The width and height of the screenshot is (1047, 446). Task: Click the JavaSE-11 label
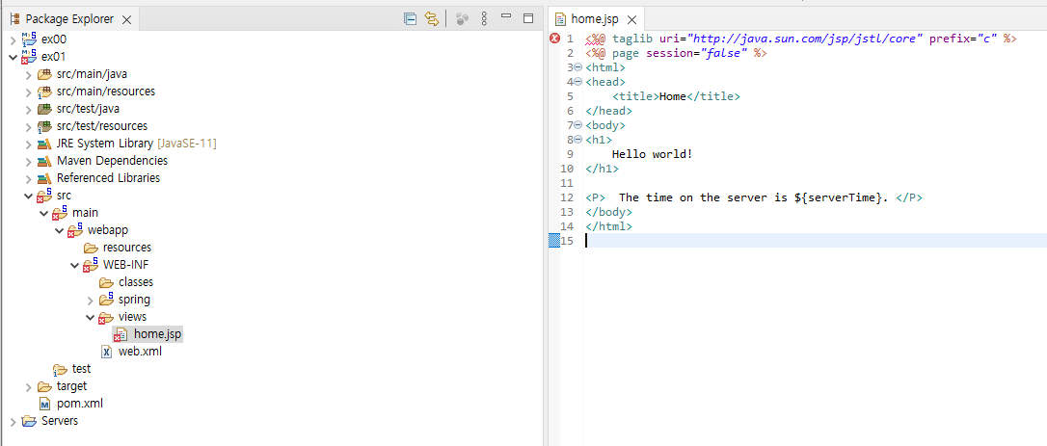click(x=186, y=144)
